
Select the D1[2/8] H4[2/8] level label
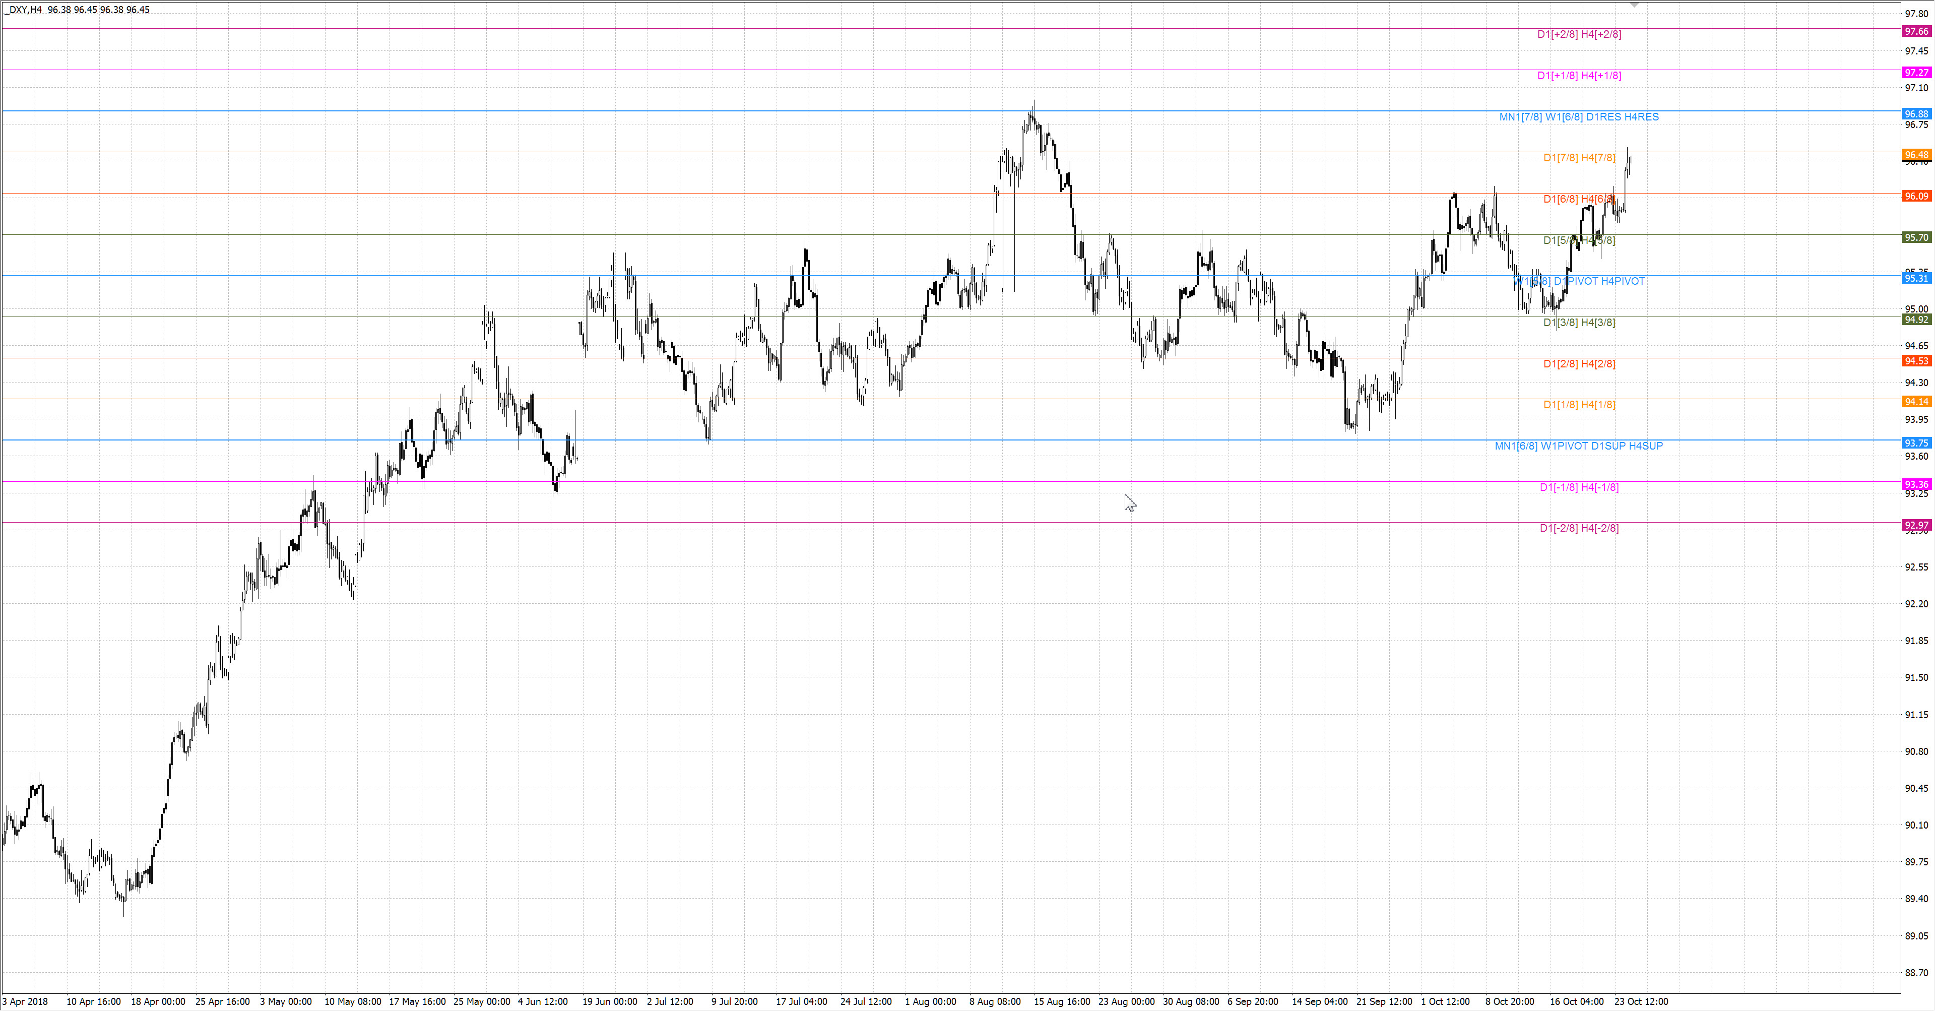pyautogui.click(x=1578, y=363)
